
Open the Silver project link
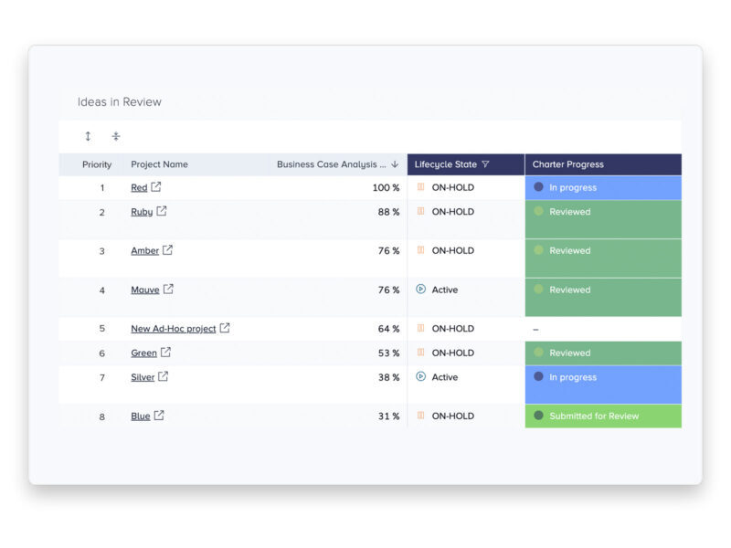point(143,377)
